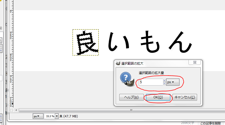Open help with the ヘルプ(H) button
The width and height of the screenshot is (225, 125).
[x=132, y=97]
